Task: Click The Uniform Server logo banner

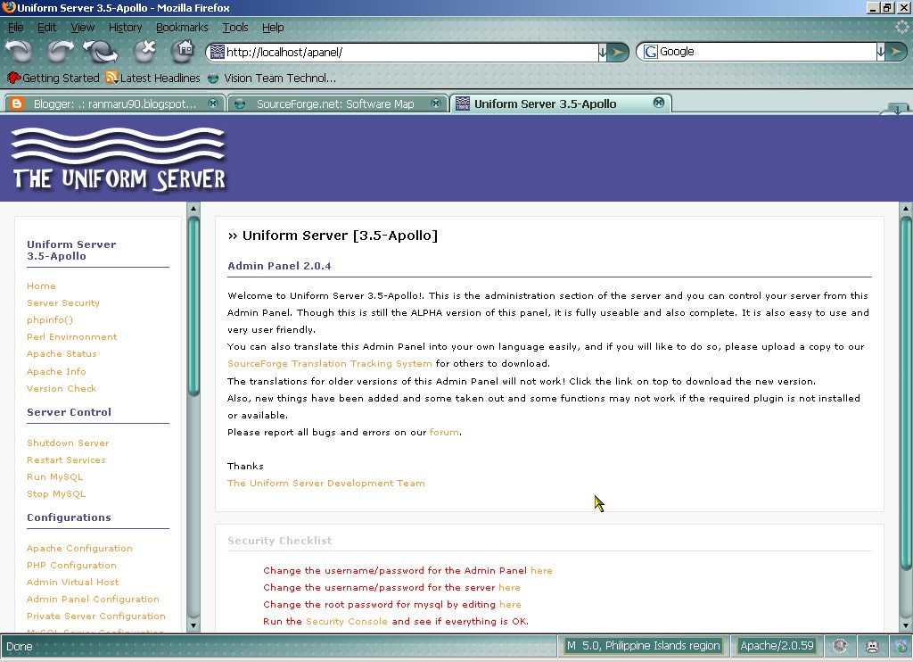Action: 119,159
